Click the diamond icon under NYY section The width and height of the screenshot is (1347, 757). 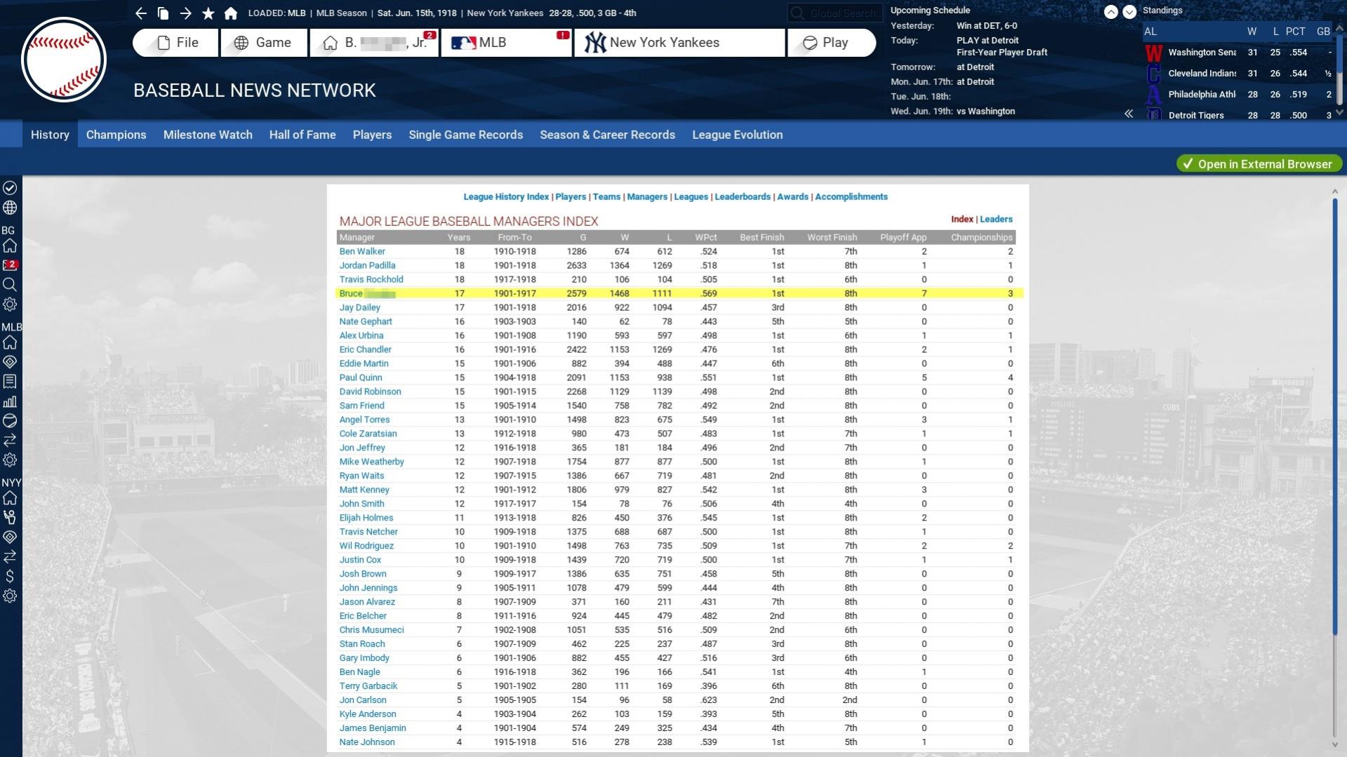pos(10,537)
